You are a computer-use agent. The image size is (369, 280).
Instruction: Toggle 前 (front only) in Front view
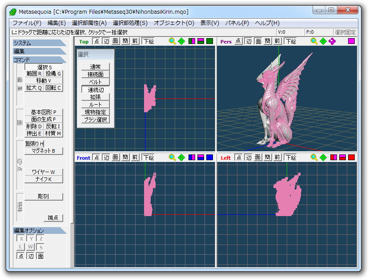135,158
